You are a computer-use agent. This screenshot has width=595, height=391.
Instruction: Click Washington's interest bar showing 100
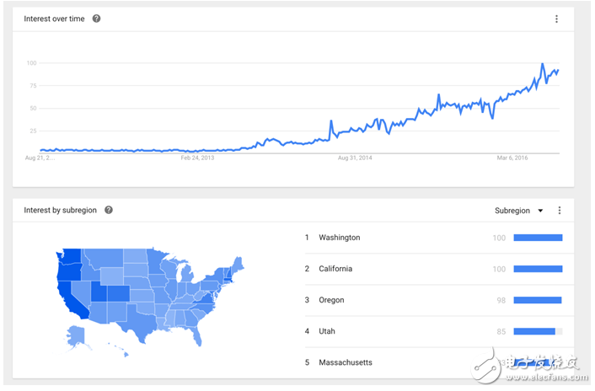coord(537,238)
